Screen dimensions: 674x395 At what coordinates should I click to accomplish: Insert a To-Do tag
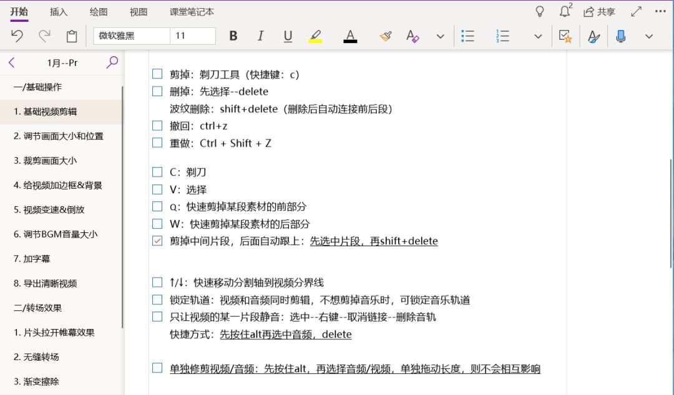click(x=565, y=36)
